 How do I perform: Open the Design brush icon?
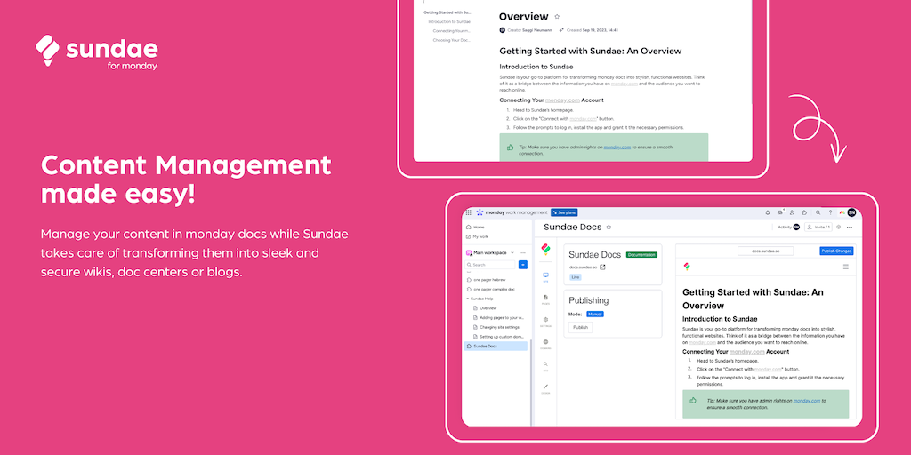click(x=545, y=388)
